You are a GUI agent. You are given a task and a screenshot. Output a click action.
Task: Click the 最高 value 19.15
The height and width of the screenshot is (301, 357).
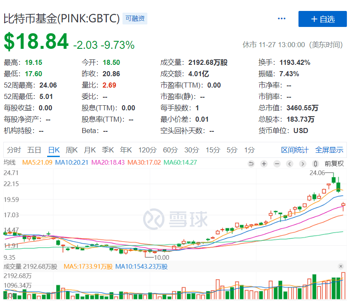point(34,62)
